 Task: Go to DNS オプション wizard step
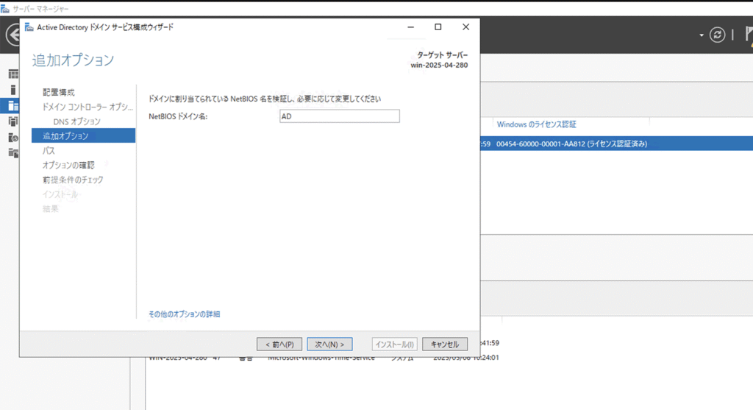click(76, 121)
